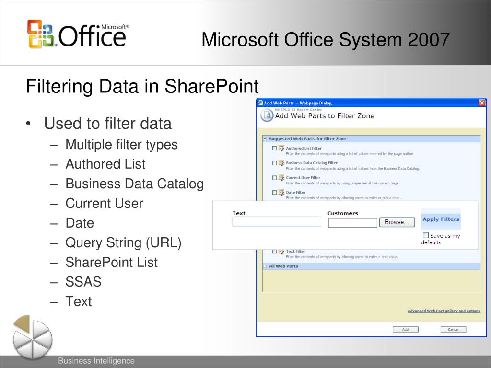
Task: Select the Current User Filter title
Action: pos(303,177)
